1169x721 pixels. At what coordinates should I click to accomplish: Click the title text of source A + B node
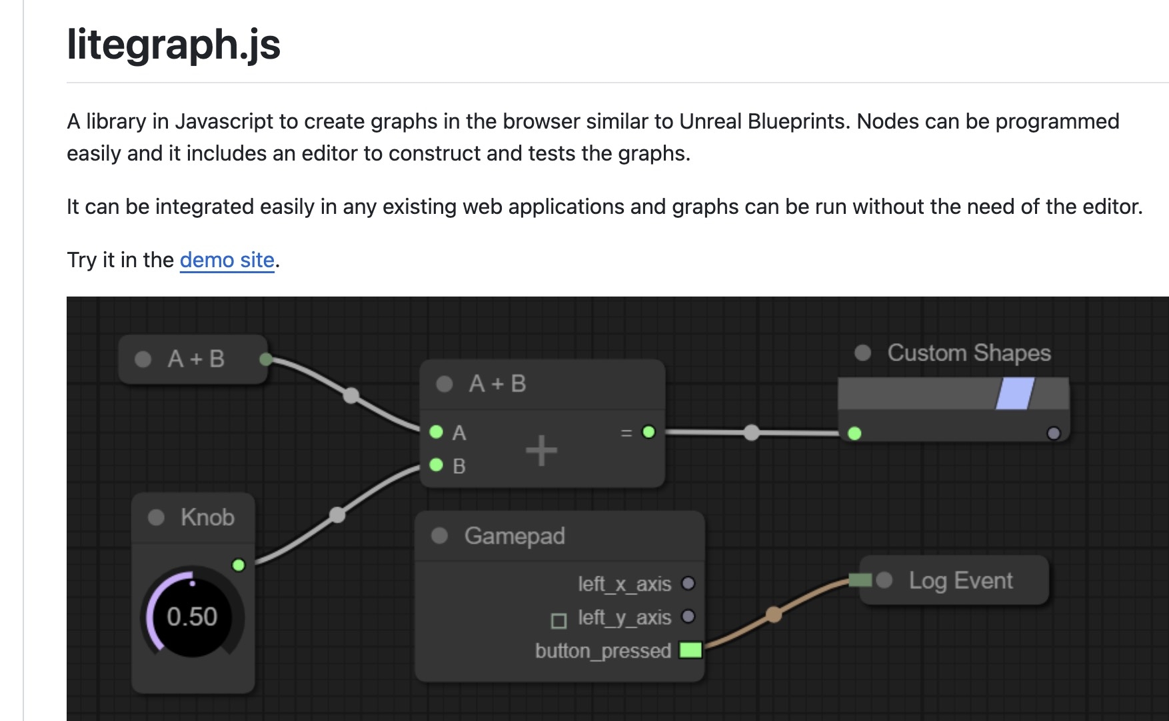196,359
